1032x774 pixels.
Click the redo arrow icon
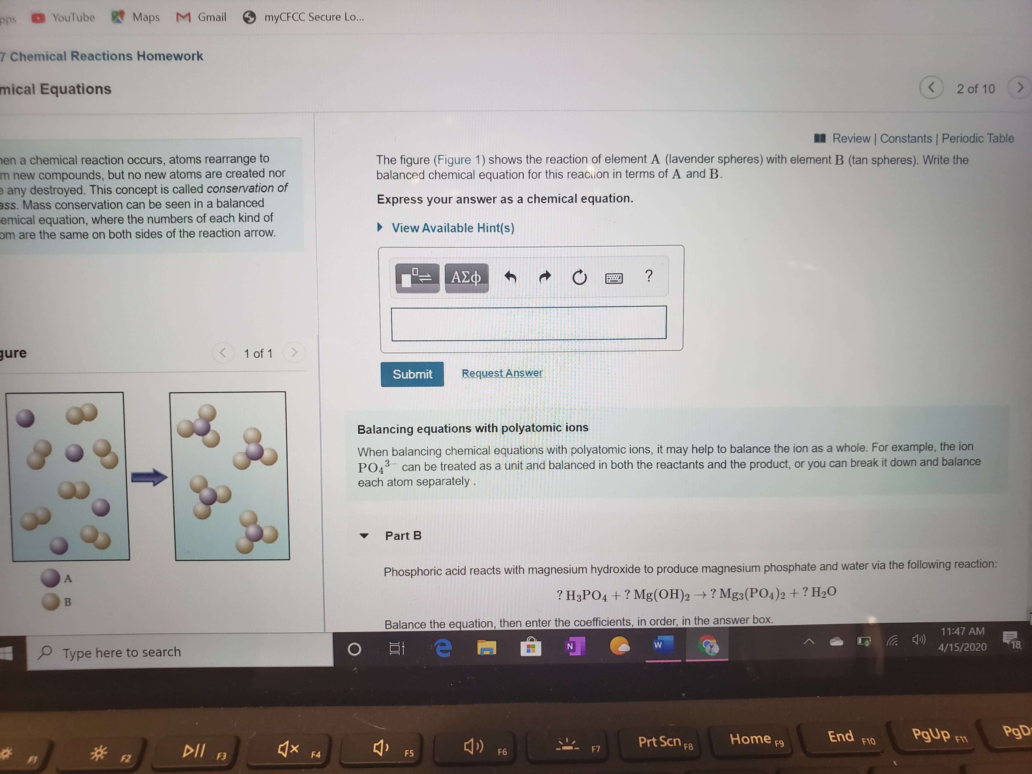546,277
